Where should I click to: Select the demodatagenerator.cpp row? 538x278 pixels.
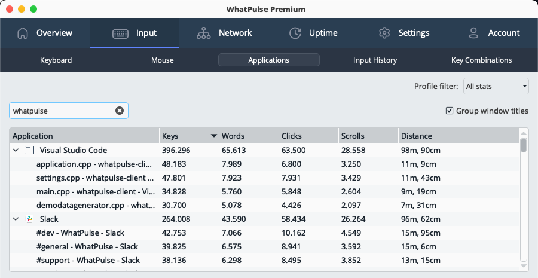264,205
